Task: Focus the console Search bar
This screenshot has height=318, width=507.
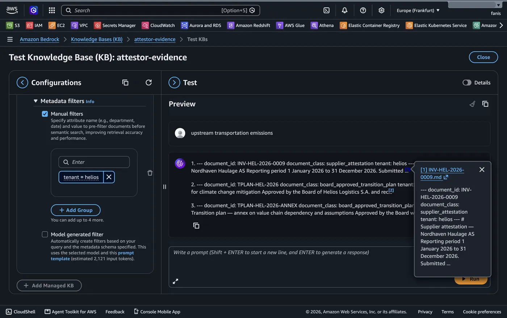Action: [x=160, y=10]
